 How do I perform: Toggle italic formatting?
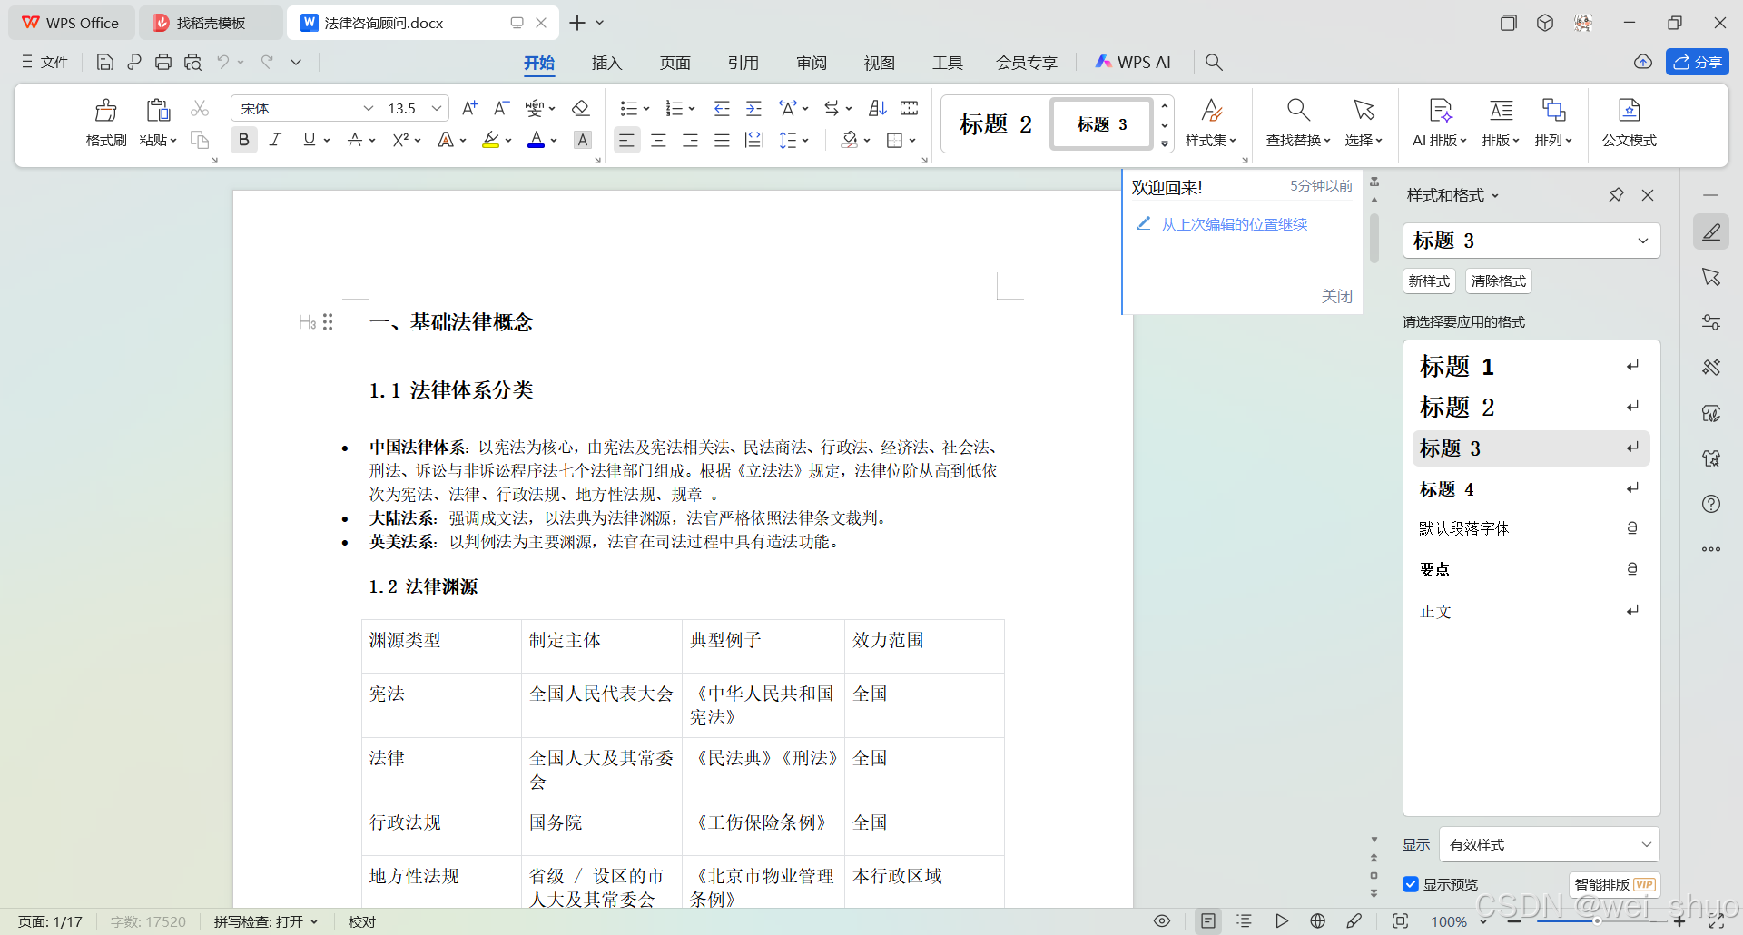(275, 140)
